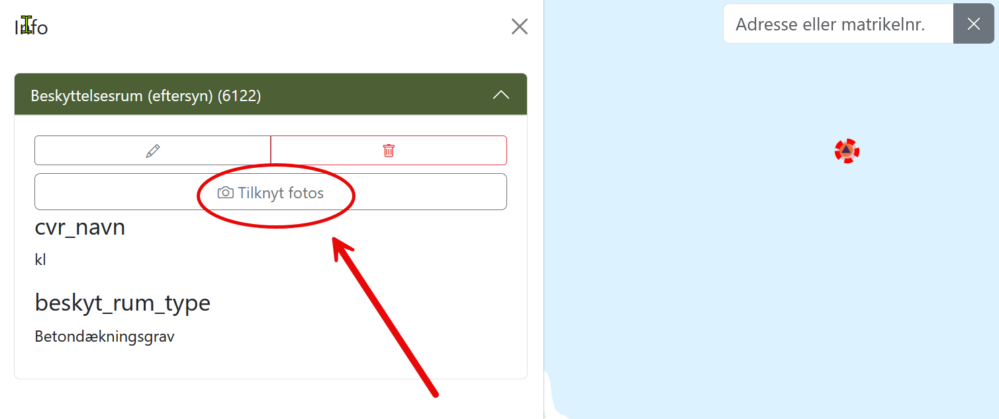Screen dimensions: 999x419
Task: Click the red trash delete icon
Action: tap(389, 151)
